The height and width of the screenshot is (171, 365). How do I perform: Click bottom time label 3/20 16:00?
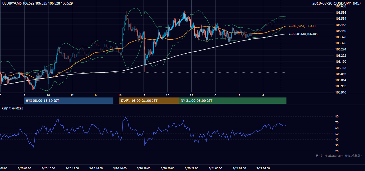[120, 168]
